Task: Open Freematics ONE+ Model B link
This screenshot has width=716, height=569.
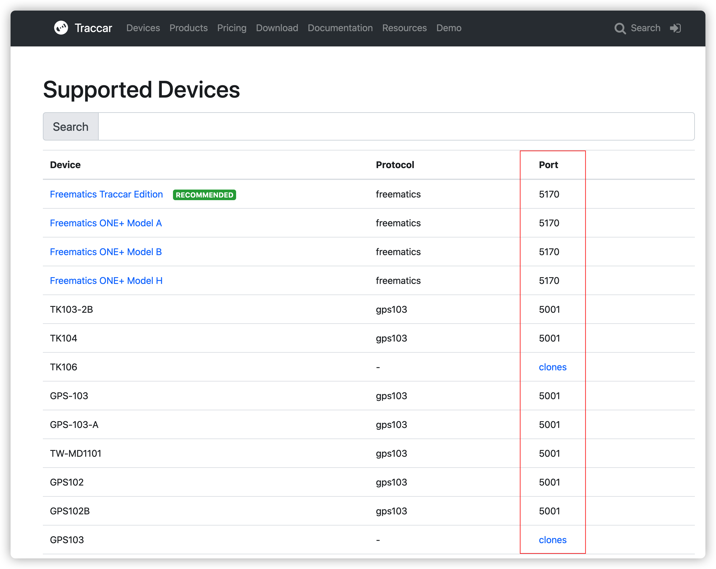Action: [x=106, y=252]
